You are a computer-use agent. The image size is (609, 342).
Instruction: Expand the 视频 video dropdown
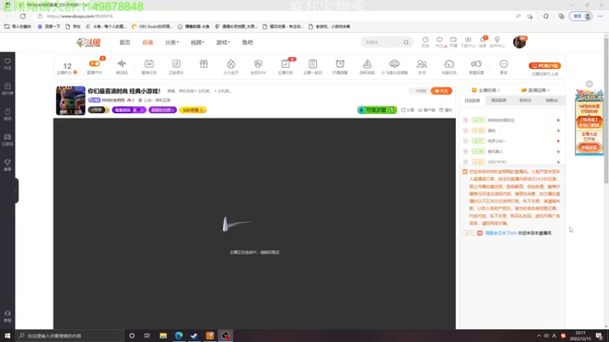[x=197, y=43]
